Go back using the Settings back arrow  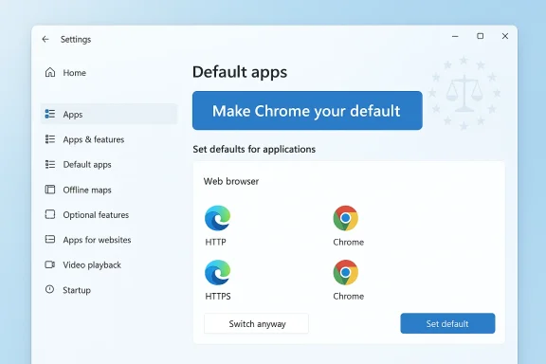coord(45,40)
